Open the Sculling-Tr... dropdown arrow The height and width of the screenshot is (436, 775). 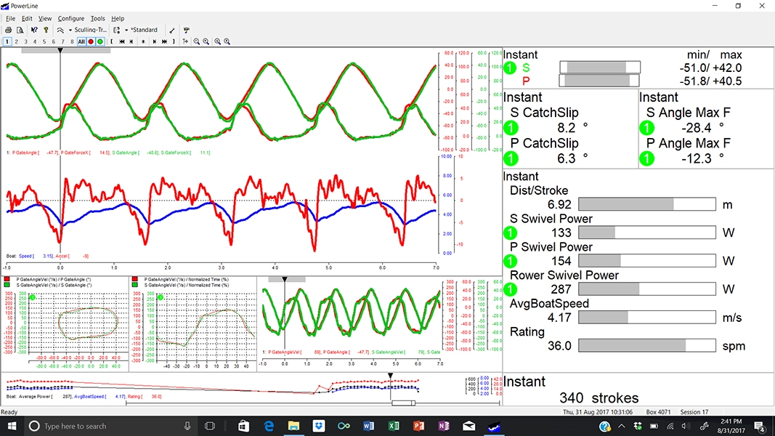pos(70,30)
